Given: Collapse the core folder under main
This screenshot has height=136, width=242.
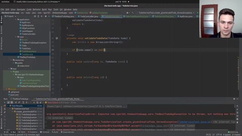Looking at the screenshot, I should [x=16, y=37].
